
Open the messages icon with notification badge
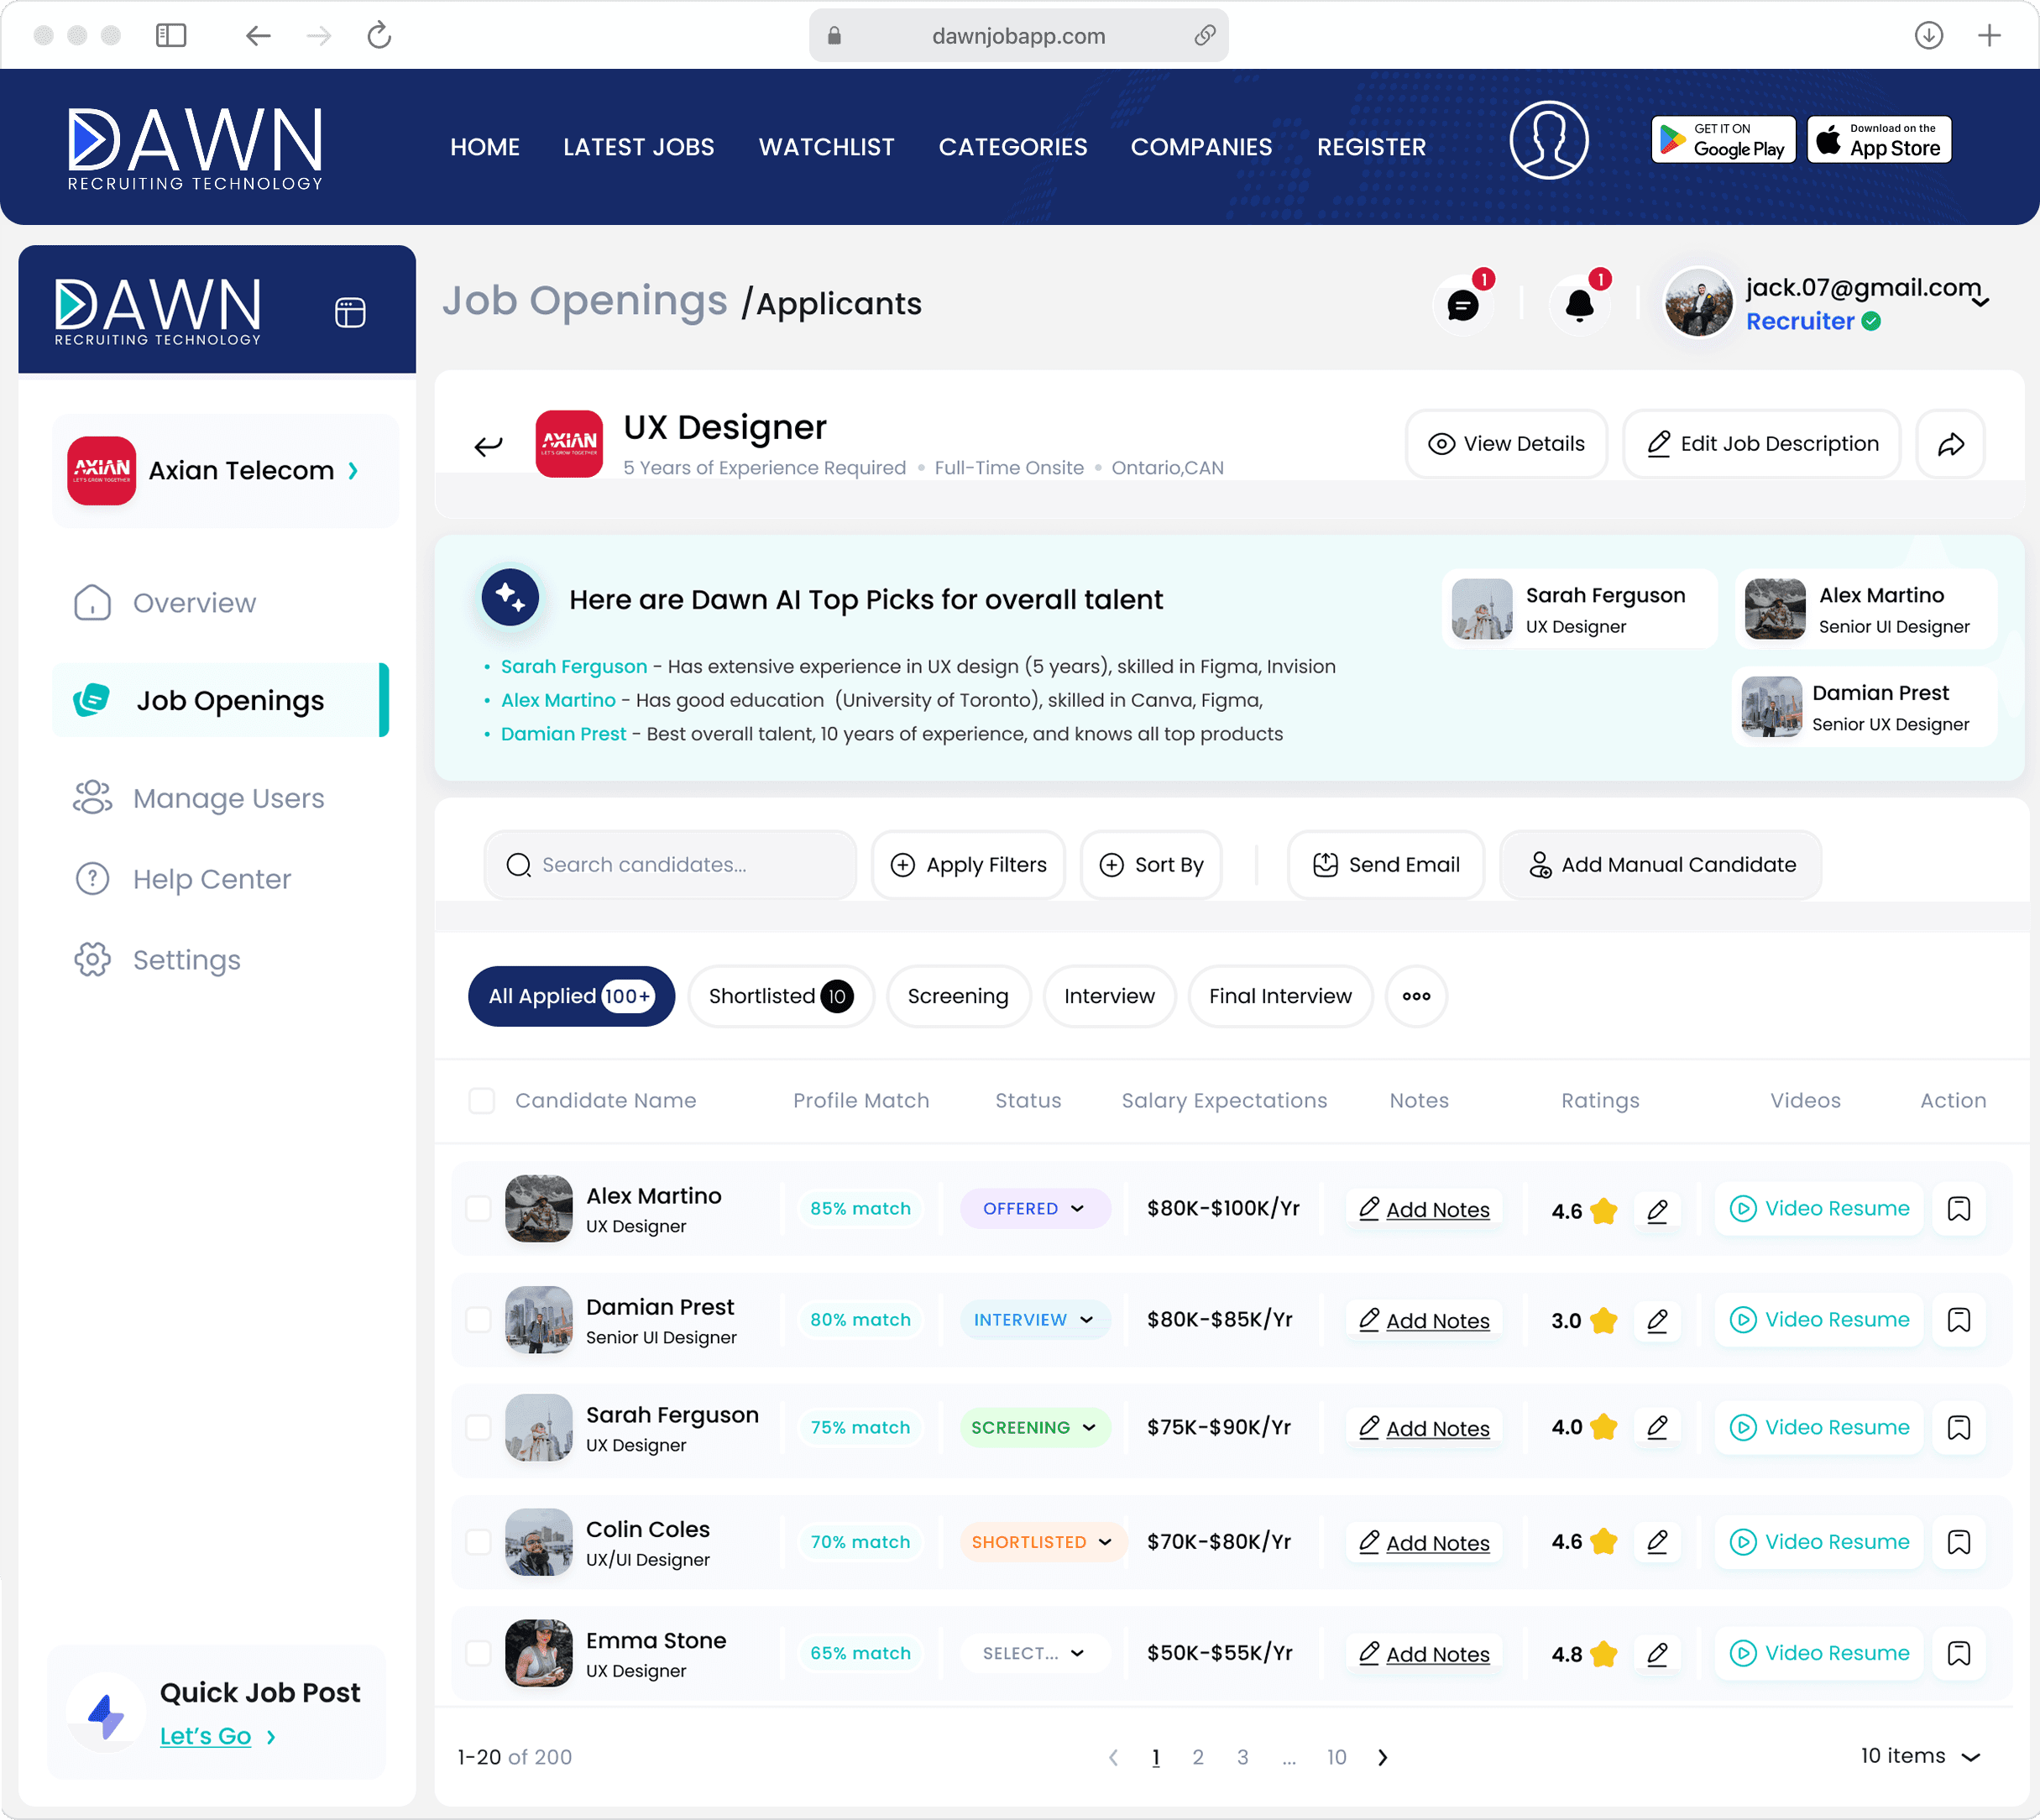1464,306
